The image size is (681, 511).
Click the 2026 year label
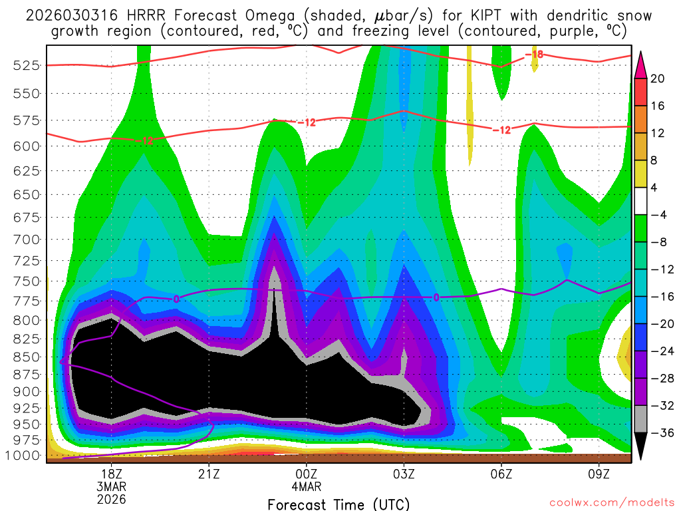tap(112, 499)
